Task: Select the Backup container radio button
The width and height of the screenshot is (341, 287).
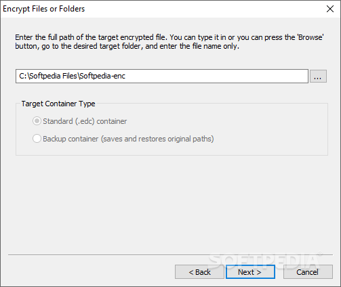Action: [37, 139]
